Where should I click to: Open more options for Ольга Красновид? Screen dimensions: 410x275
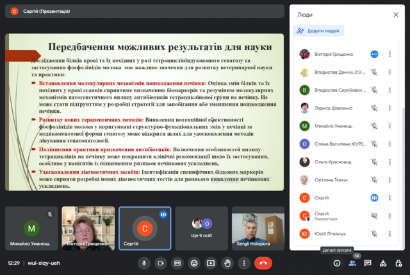tap(389, 162)
